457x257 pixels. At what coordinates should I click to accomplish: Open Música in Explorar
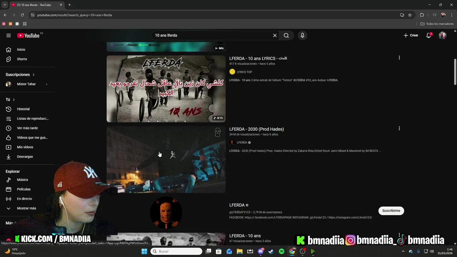[27, 180]
